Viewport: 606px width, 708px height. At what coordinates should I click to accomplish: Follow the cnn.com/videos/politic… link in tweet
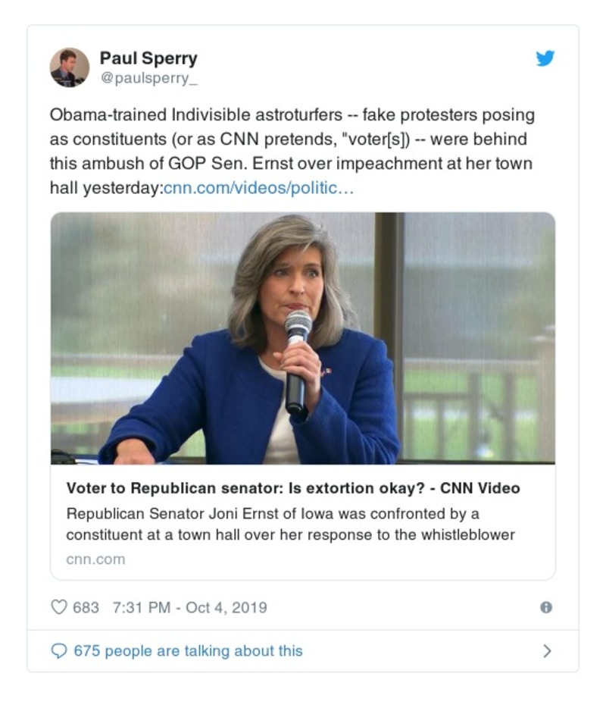click(x=259, y=188)
